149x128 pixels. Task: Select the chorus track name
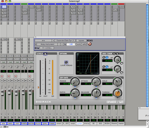click(x=86, y=124)
